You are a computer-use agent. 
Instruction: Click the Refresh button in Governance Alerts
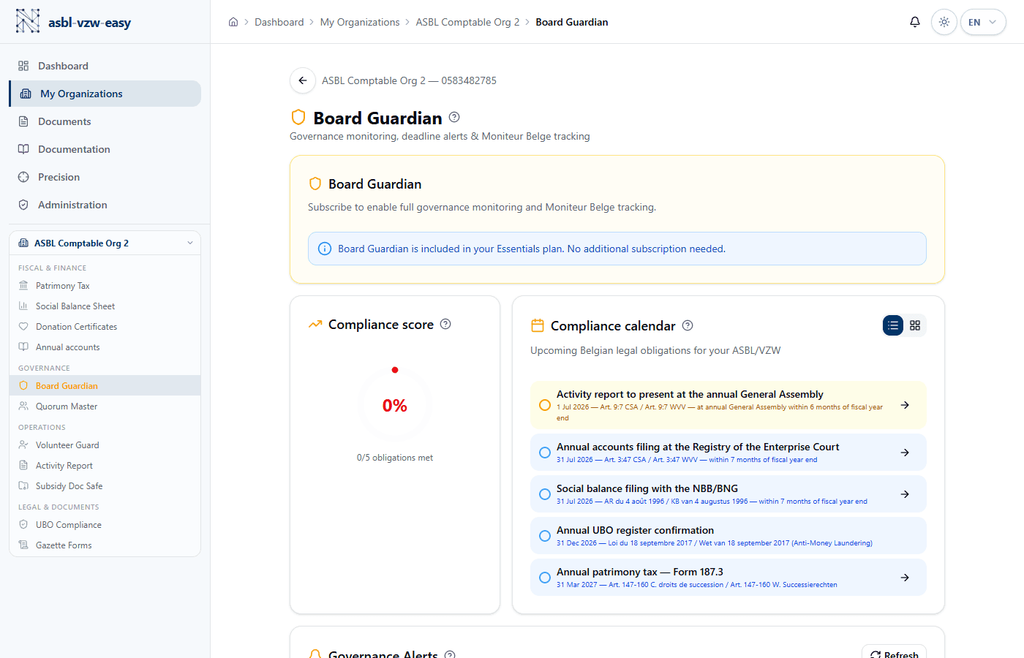pos(894,652)
